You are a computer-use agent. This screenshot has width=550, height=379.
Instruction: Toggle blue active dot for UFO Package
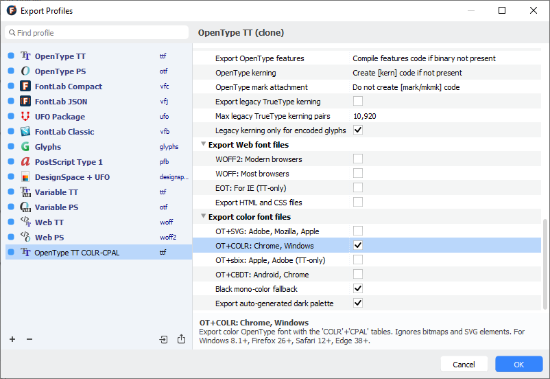(x=11, y=116)
